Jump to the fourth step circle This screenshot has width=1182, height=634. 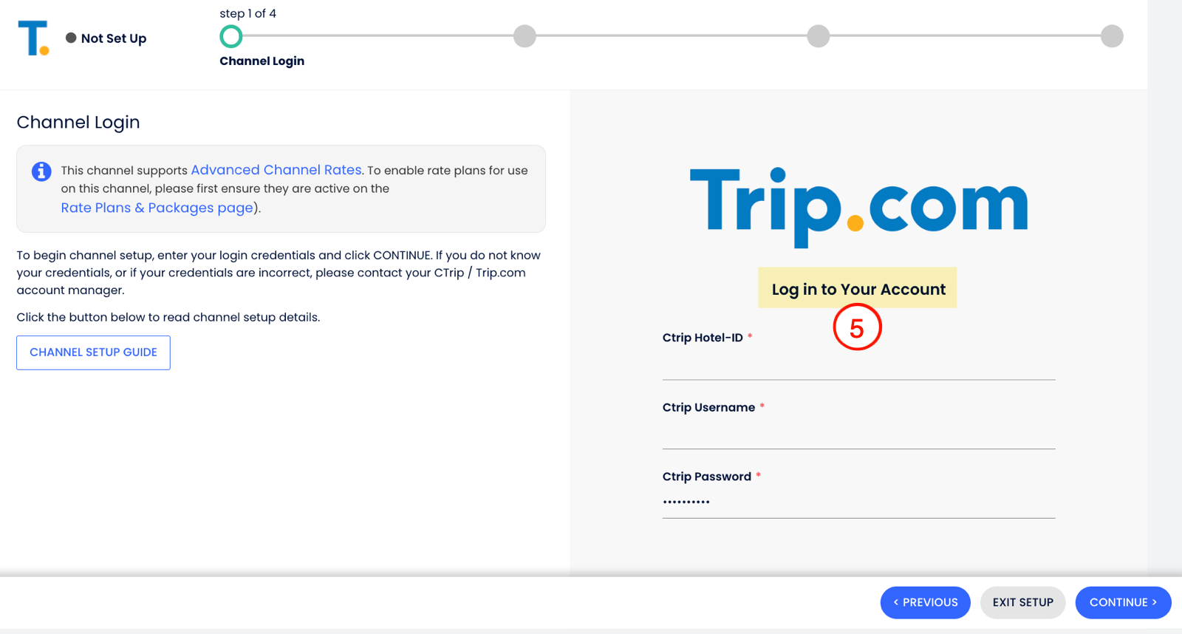pos(1111,36)
